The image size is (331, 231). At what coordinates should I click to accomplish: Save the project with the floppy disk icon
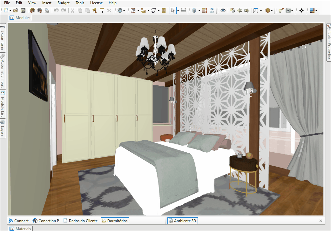point(23,10)
